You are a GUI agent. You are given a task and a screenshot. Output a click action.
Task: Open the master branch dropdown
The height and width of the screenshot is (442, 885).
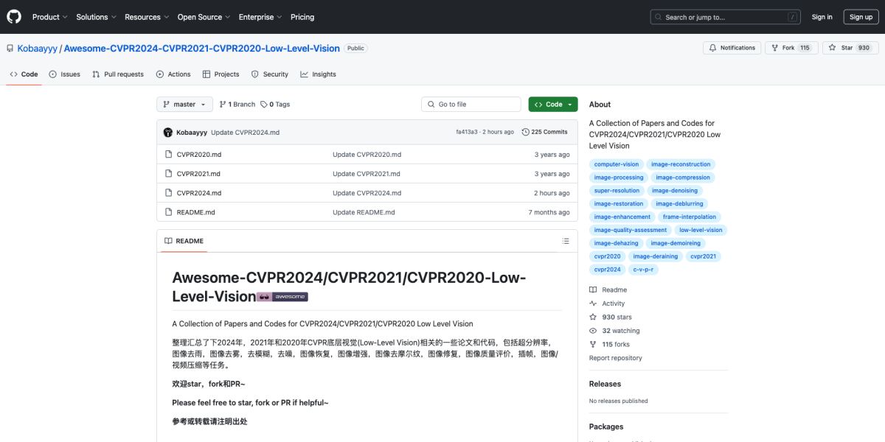(184, 104)
